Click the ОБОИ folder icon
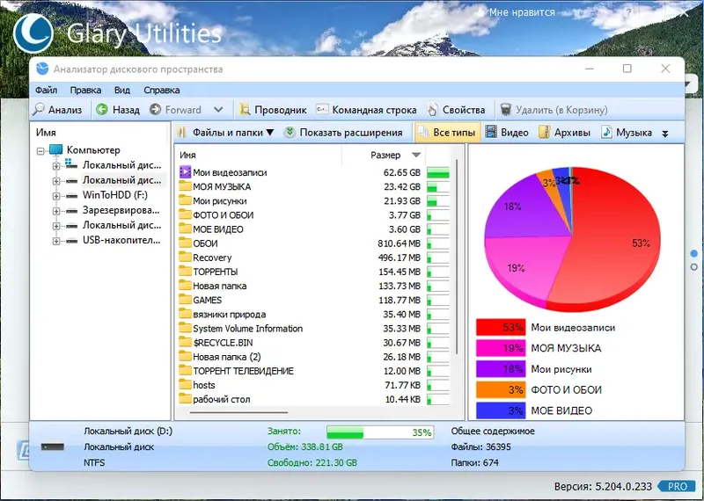Image resolution: width=704 pixels, height=501 pixels. click(185, 243)
